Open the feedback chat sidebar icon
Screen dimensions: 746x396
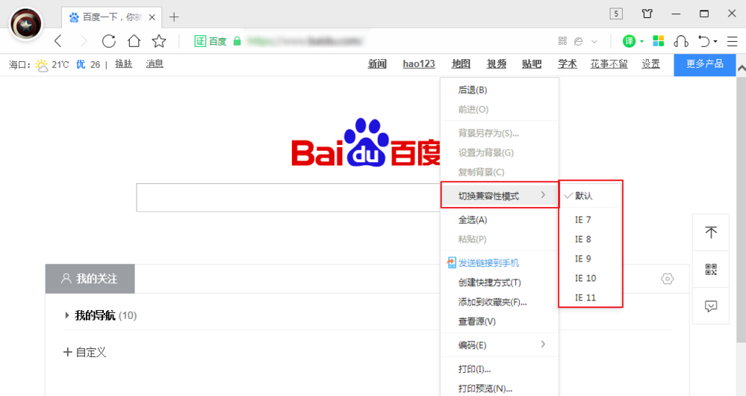point(711,306)
